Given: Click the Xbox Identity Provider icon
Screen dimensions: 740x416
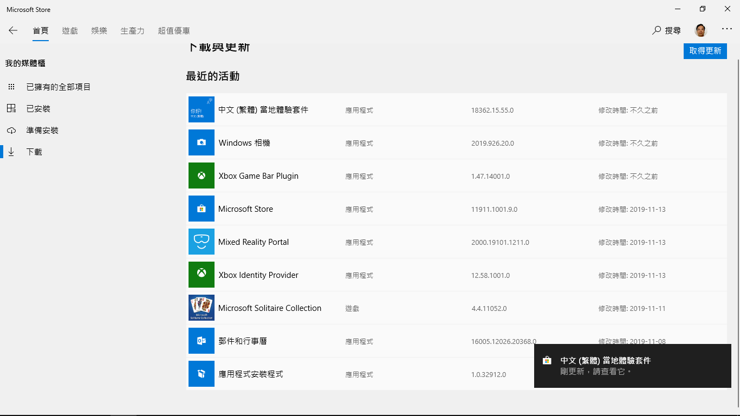Looking at the screenshot, I should click(x=202, y=275).
